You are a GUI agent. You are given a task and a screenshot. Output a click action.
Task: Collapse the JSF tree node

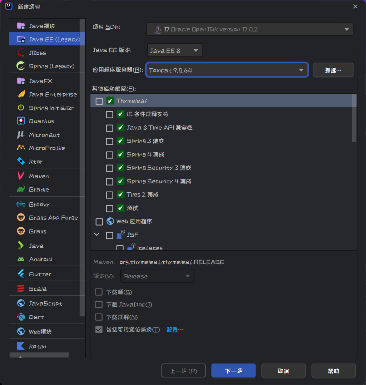point(96,235)
